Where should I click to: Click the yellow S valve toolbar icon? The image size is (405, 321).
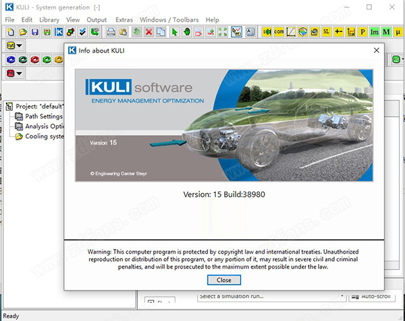pos(267,32)
